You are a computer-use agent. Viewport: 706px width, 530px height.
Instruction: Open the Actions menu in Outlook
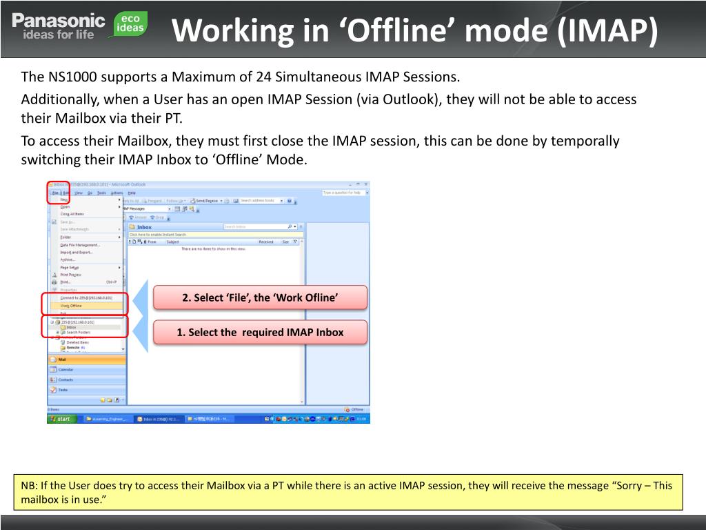(x=117, y=193)
